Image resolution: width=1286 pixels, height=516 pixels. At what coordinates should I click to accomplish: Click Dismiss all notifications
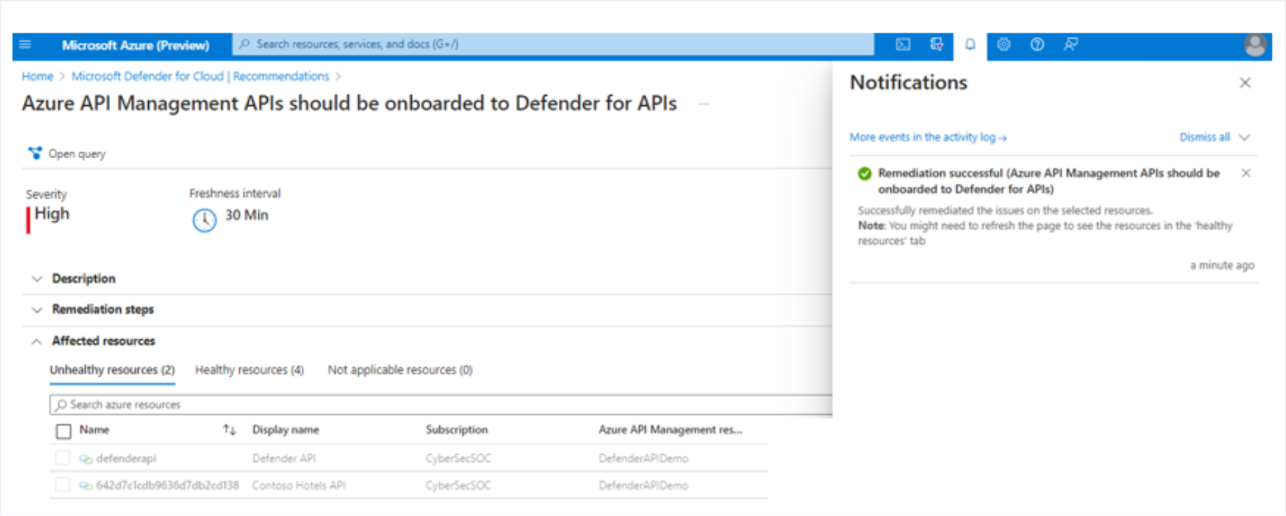[1204, 137]
